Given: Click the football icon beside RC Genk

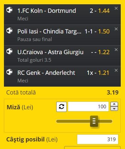Looking at the screenshot, I should (x=9, y=72).
